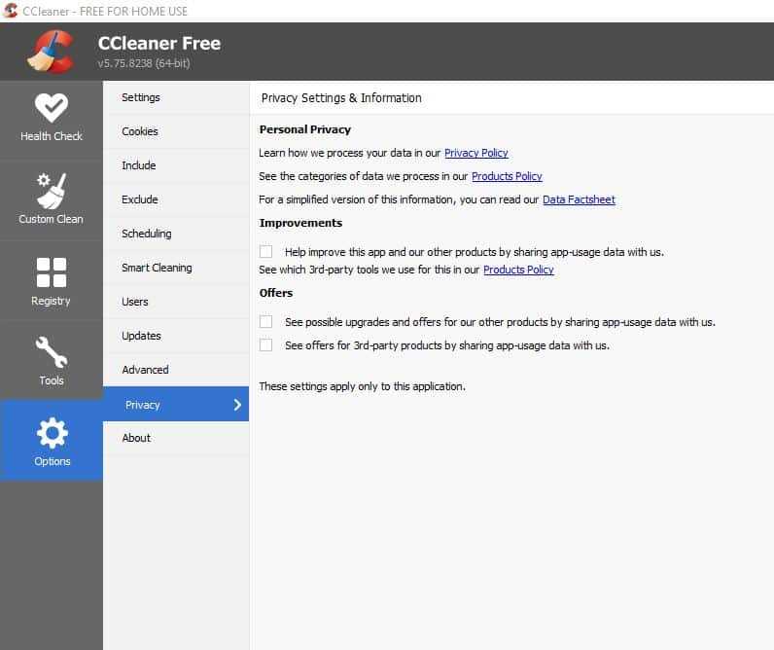774x650 pixels.
Task: Select the Privacy options page
Action: point(176,404)
